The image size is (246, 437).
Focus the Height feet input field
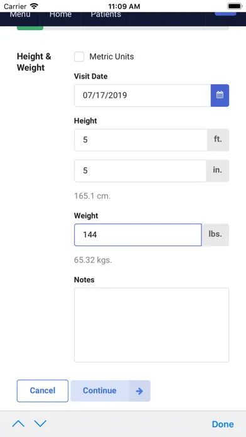pyautogui.click(x=141, y=140)
